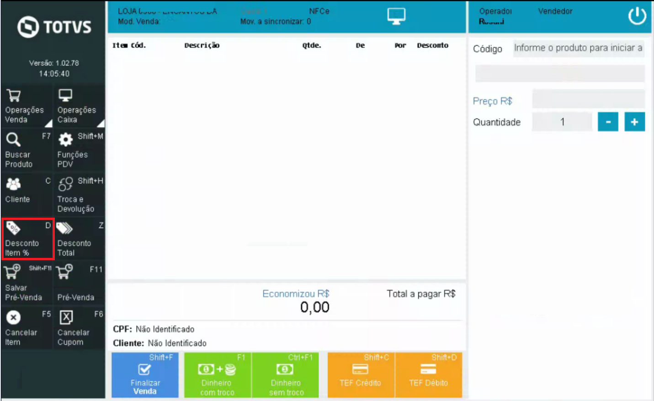
Task: Click Mov. a sincronizar: 0 text
Action: click(x=276, y=21)
